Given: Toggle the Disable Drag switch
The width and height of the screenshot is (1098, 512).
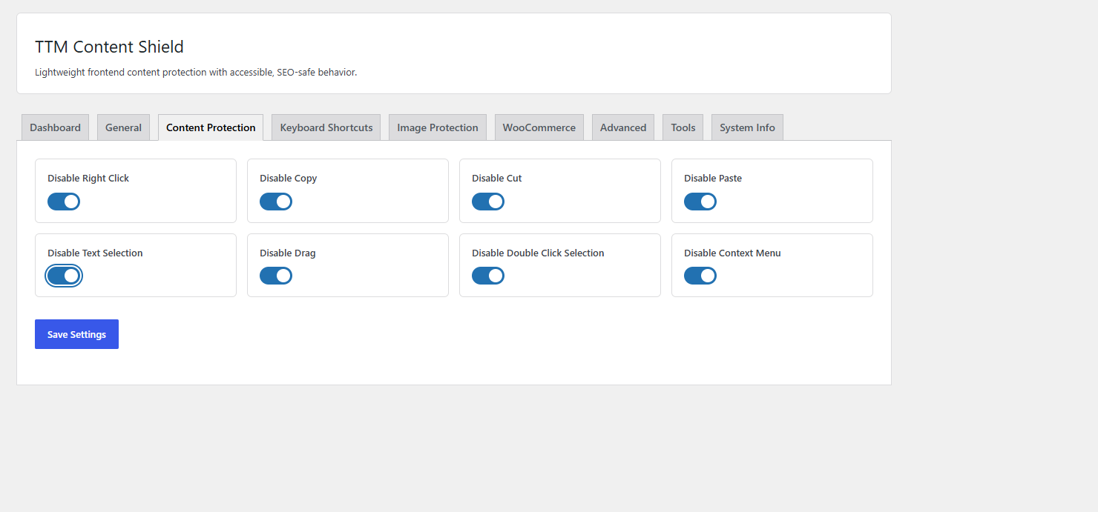Looking at the screenshot, I should click(276, 276).
